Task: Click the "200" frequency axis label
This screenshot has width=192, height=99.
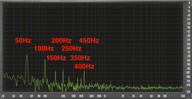Action: tap(63, 96)
